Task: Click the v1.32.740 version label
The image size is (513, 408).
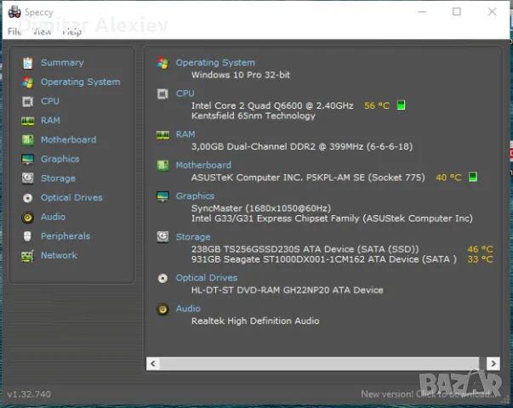Action: pos(29,394)
